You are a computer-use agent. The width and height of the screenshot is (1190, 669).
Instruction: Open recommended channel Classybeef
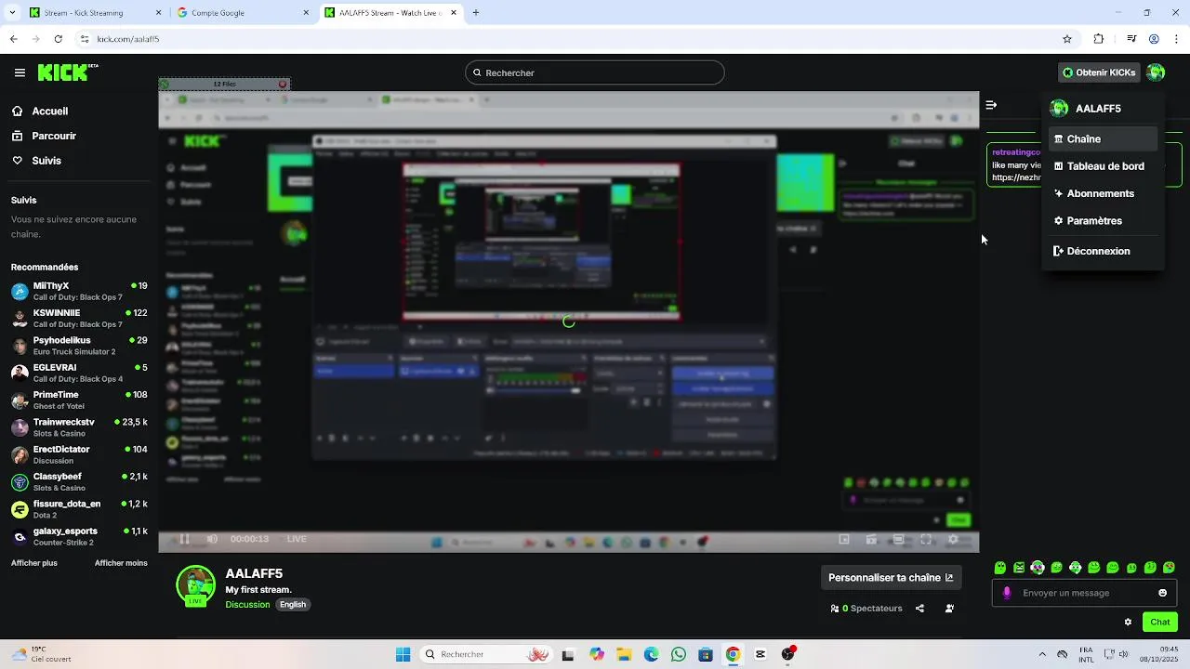pyautogui.click(x=79, y=482)
